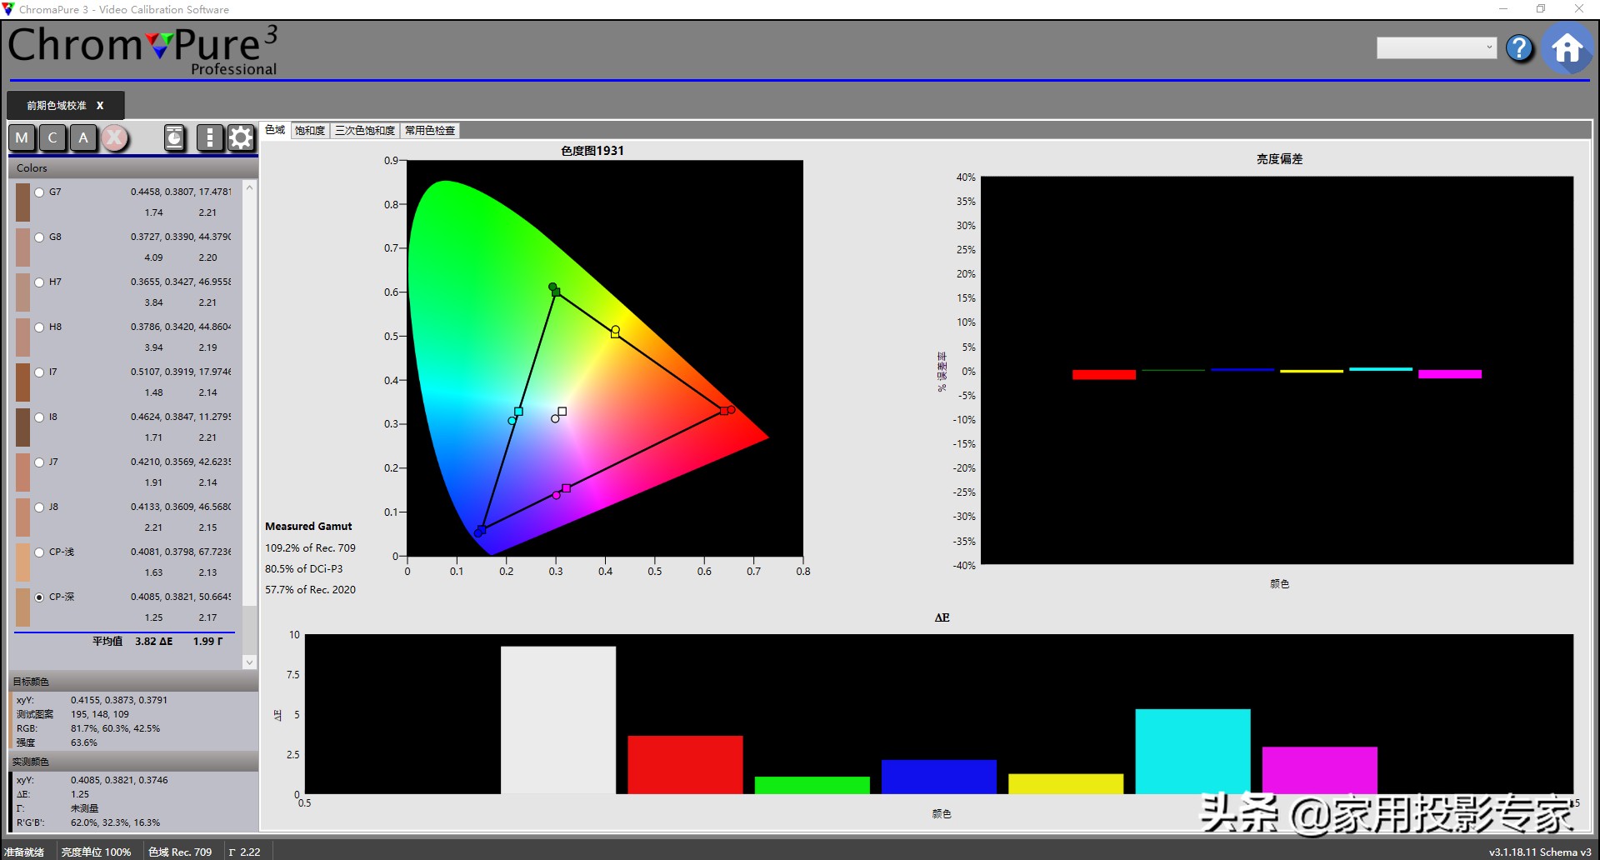Open the gear settings icon
The image size is (1600, 860).
(241, 137)
